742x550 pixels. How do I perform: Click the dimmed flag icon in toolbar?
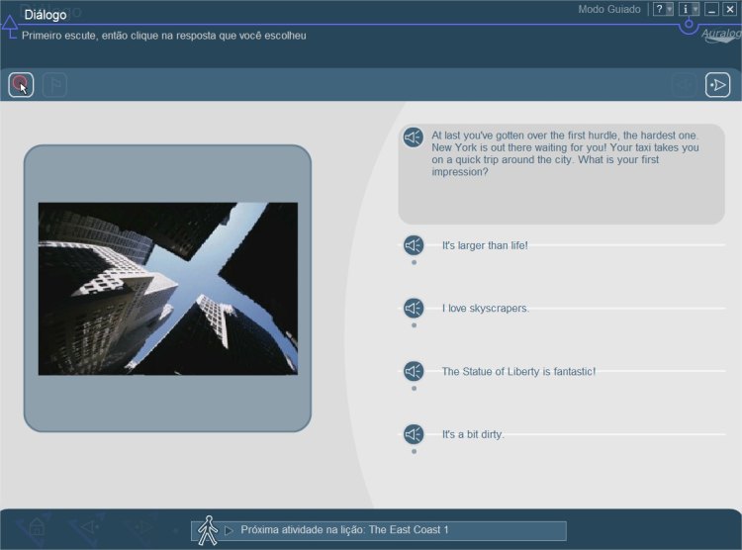click(x=55, y=85)
